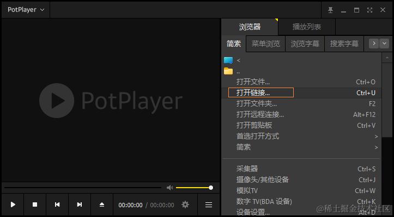The image size is (394, 217).
Task: Choose 打开文件夹... menu entry
Action: point(301,104)
